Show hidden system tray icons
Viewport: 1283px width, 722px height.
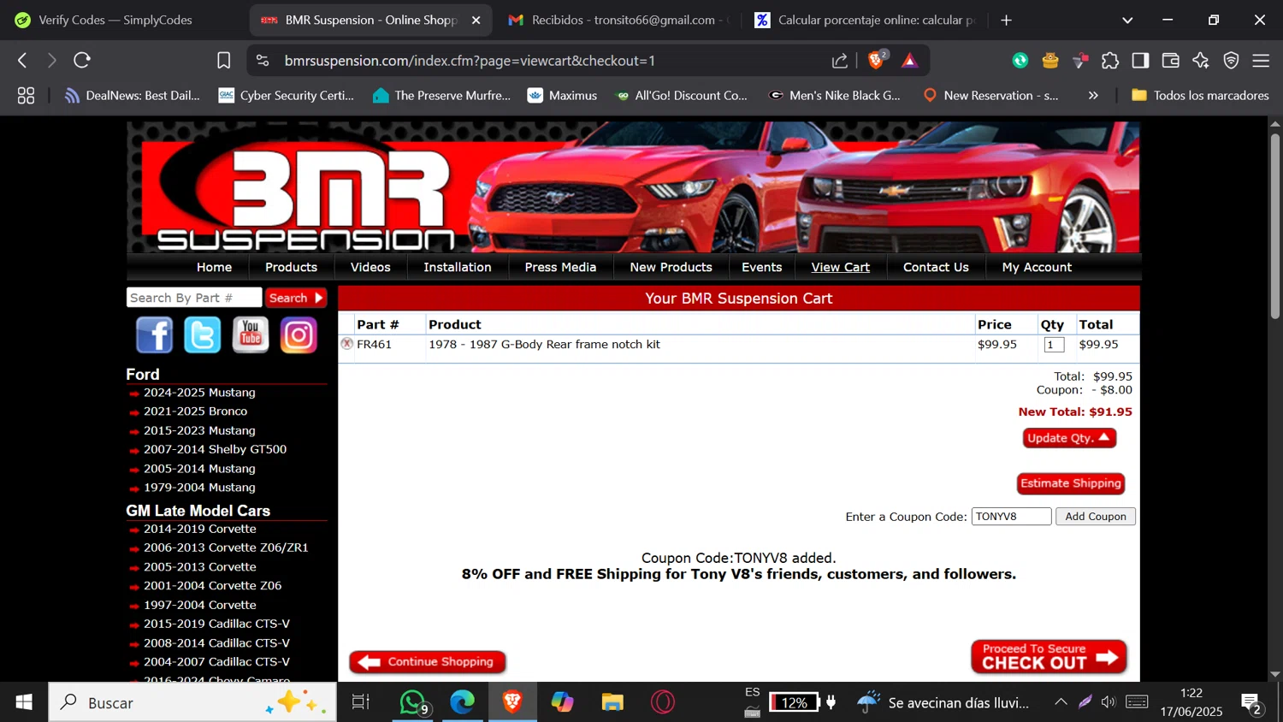click(1061, 702)
